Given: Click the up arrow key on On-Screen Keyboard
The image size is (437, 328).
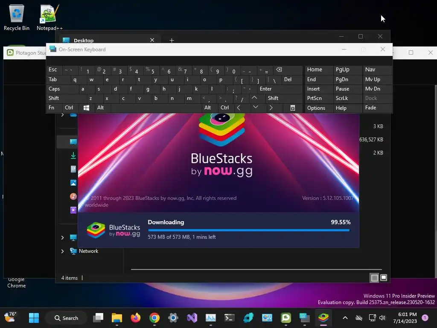Looking at the screenshot, I should 254,98.
